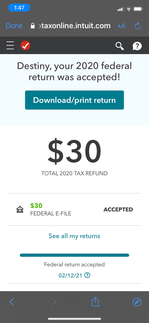Select the $30 Federal E-File row
This screenshot has width=149, height=323.
click(x=74, y=210)
